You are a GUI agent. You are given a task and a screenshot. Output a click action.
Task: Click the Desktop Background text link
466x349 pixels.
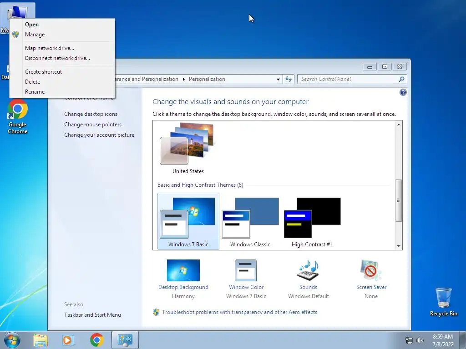point(183,287)
